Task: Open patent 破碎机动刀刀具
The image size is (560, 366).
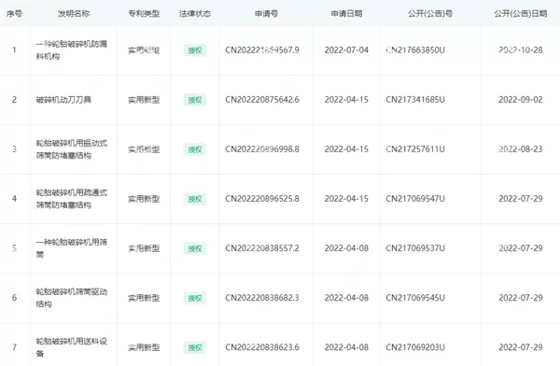Action: (63, 100)
